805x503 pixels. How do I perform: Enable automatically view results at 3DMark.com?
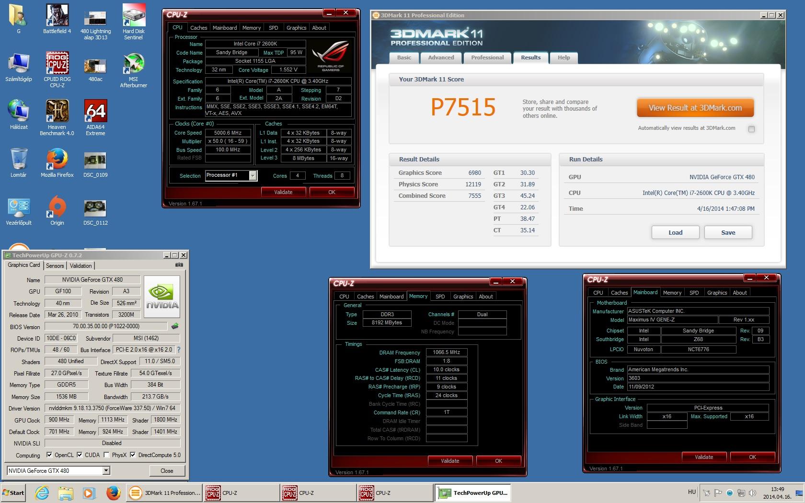coord(751,129)
